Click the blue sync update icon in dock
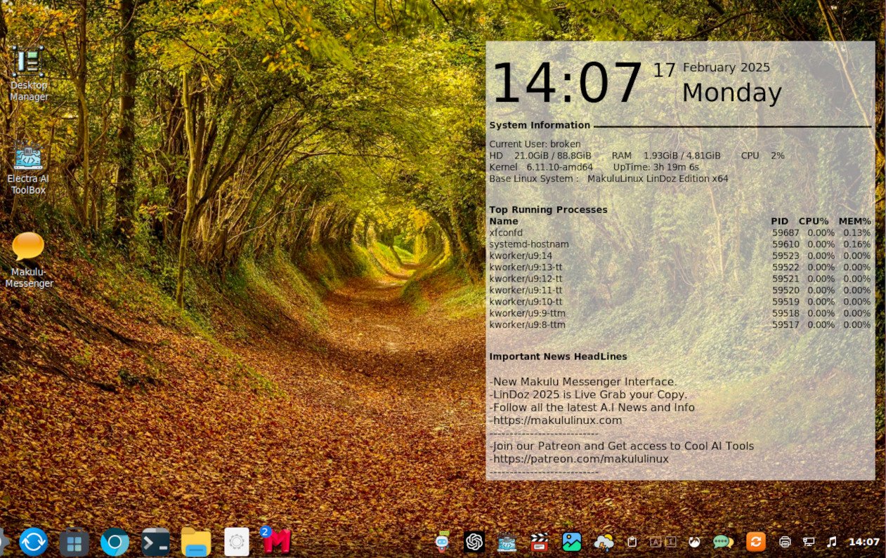This screenshot has height=558, width=886. point(33,542)
